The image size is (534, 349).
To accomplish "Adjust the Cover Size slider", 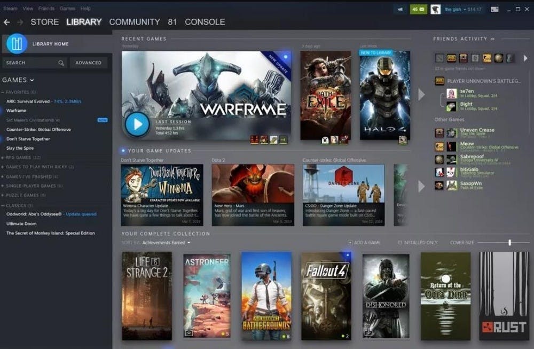I will tap(511, 242).
